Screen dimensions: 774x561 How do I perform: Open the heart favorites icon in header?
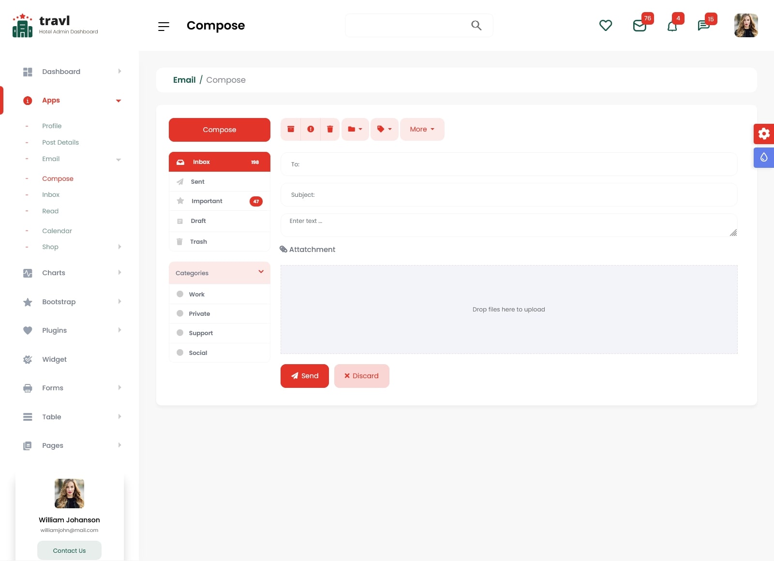[x=606, y=25]
